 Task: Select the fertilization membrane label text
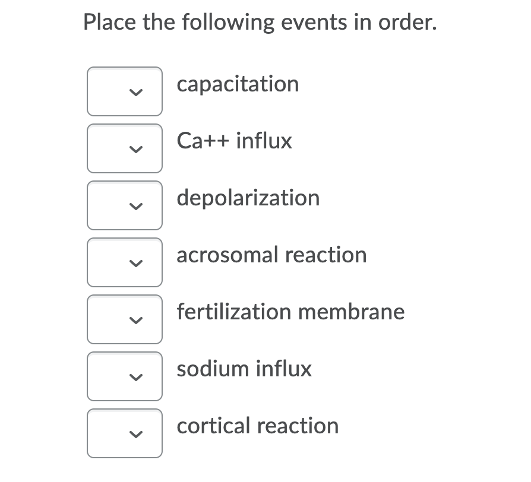click(290, 312)
